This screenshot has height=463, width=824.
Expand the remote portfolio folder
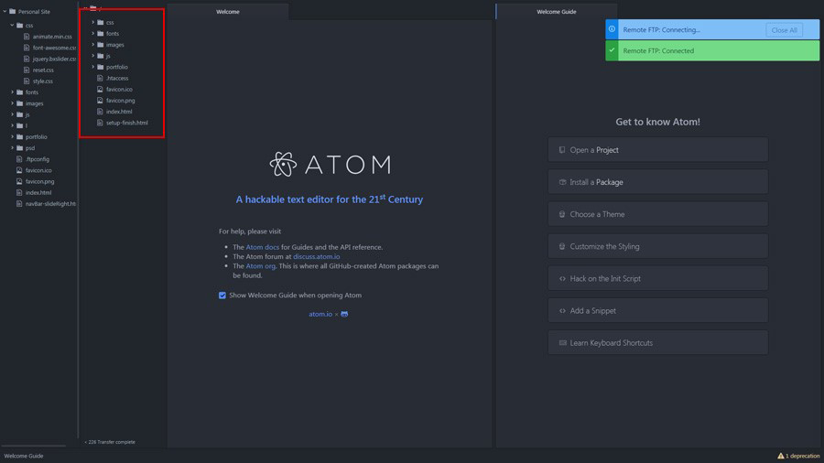tap(93, 67)
